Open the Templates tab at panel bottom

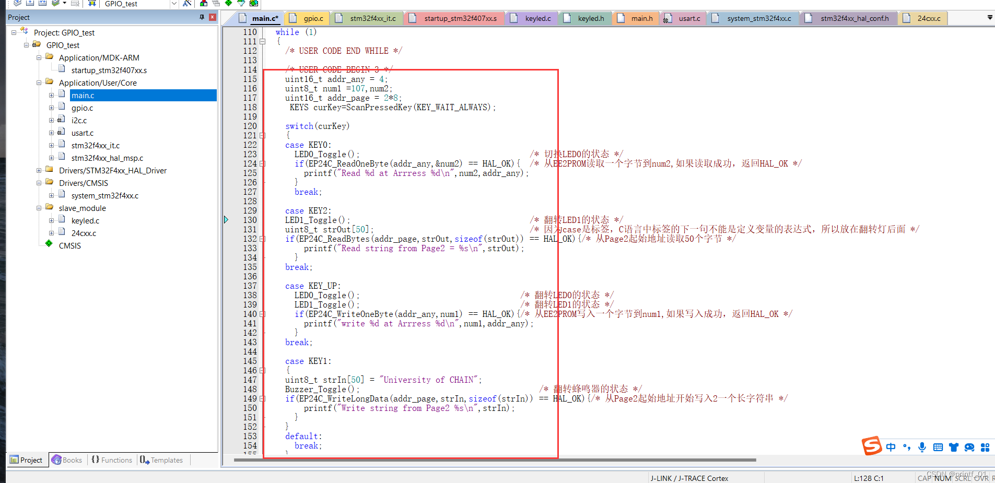click(x=161, y=460)
